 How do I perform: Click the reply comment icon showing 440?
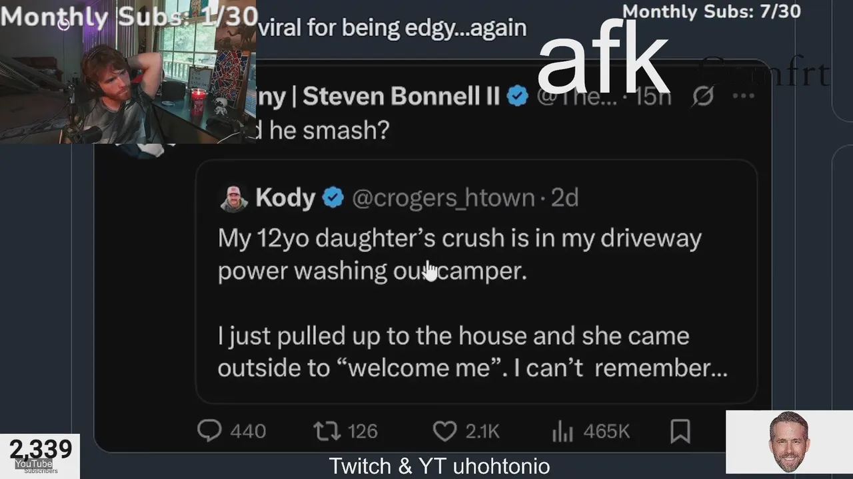tap(209, 431)
